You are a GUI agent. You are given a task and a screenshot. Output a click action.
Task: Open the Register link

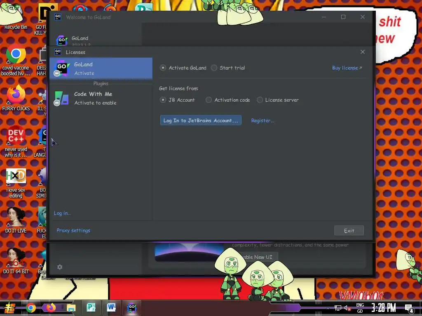[263, 121]
